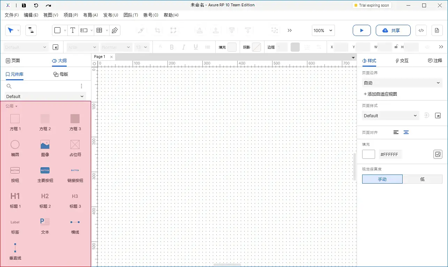Open the 页面边界 自动 dropdown

point(402,83)
